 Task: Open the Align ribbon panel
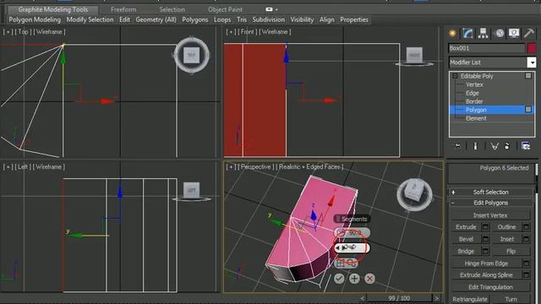327,19
